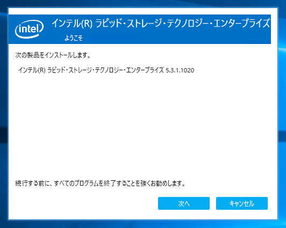
Task: Click インテル(R) at start of product line
Action: 32,70
